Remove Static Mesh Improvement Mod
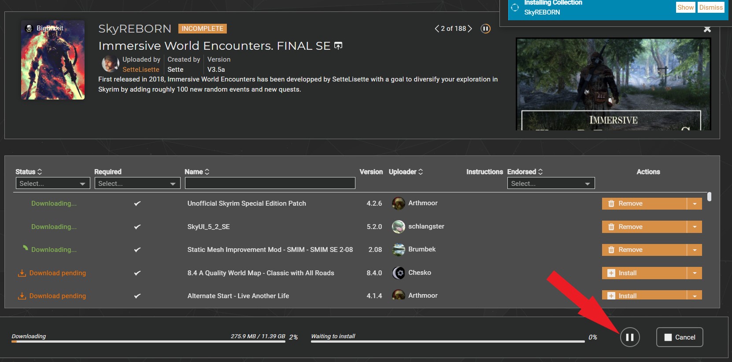This screenshot has width=732, height=362. click(x=644, y=250)
